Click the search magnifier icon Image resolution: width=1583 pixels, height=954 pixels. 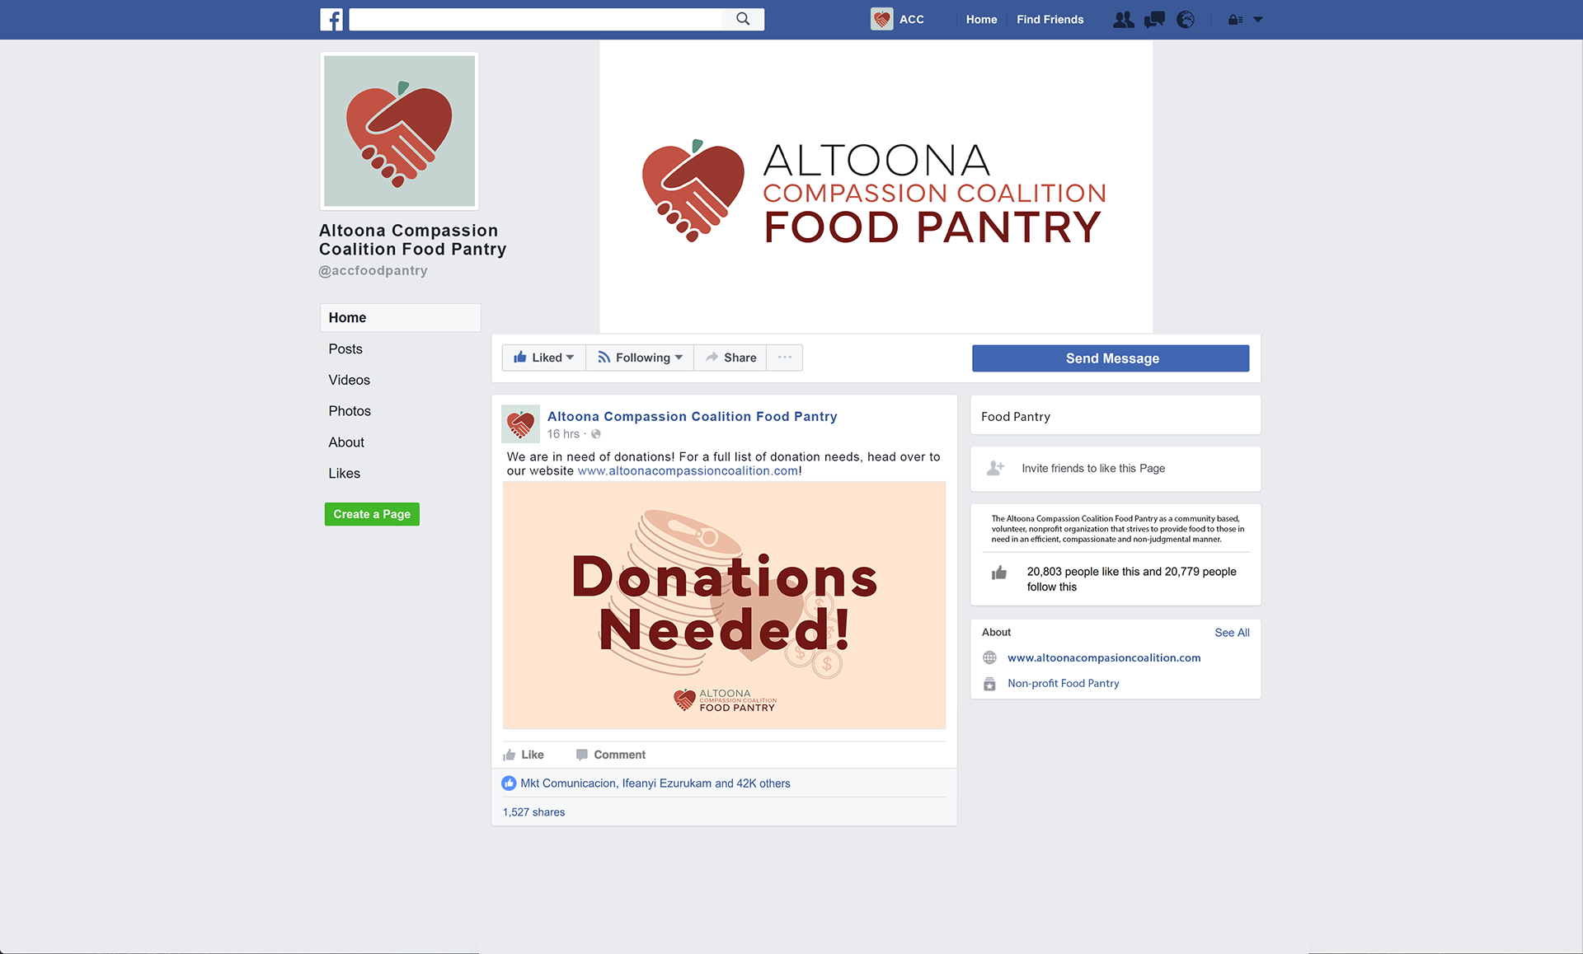[x=743, y=19]
